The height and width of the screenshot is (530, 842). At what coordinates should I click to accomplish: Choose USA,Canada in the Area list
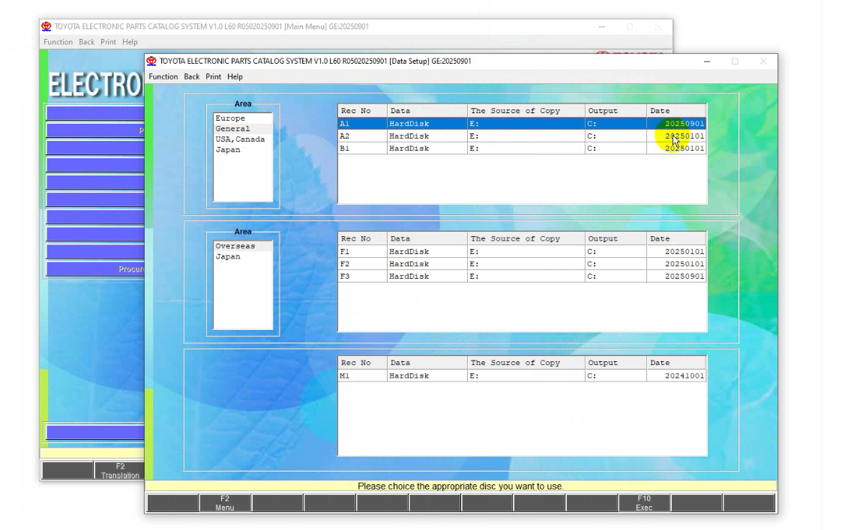(x=240, y=139)
